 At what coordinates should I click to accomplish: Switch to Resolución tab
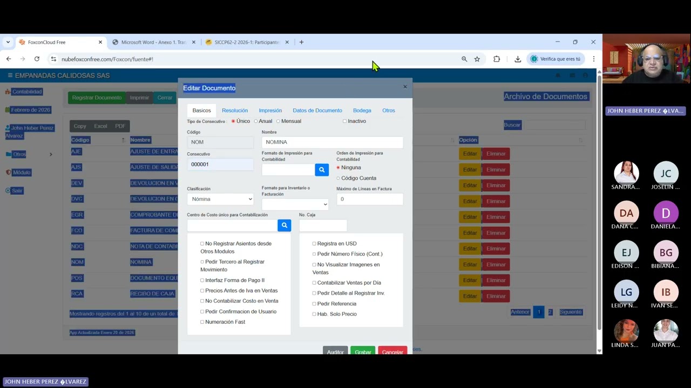tap(235, 110)
